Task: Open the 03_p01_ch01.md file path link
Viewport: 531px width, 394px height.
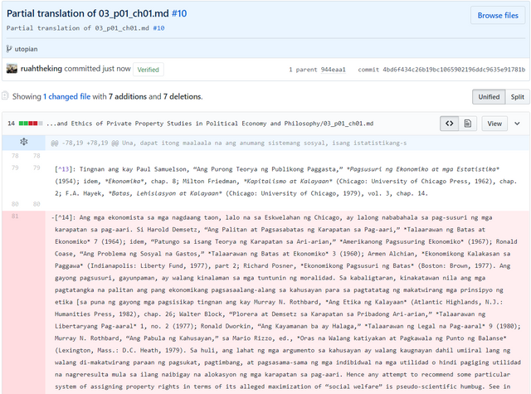Action: pos(210,124)
